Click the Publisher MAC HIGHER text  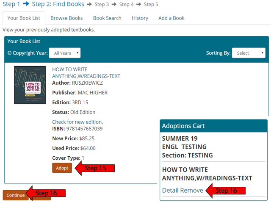click(80, 93)
